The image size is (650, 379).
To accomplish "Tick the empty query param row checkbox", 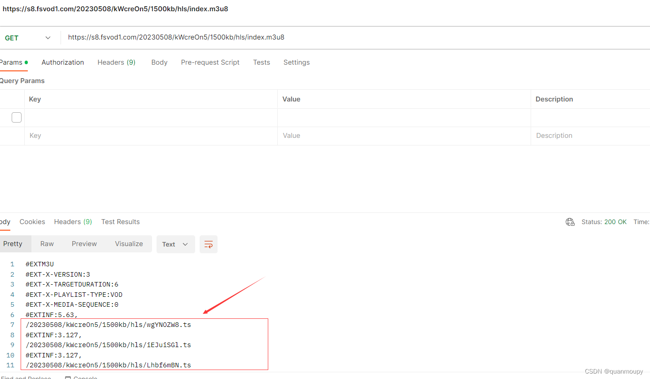I will pyautogui.click(x=17, y=117).
